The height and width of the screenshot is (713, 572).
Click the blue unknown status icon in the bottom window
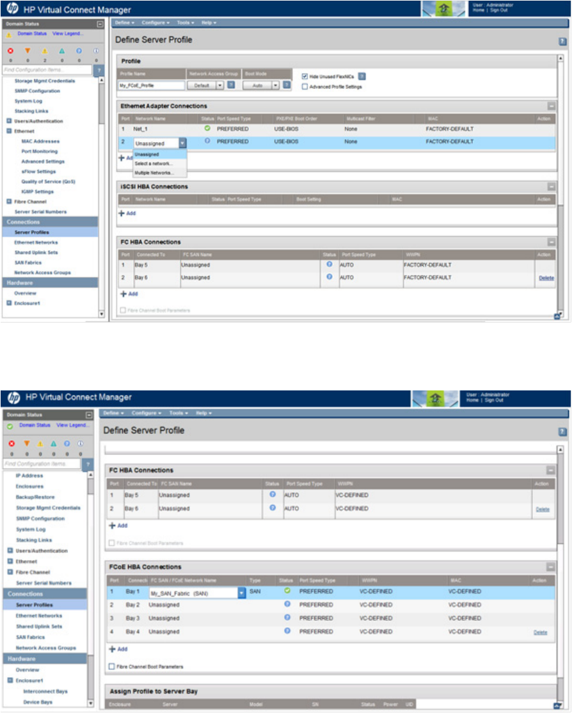pos(67,444)
